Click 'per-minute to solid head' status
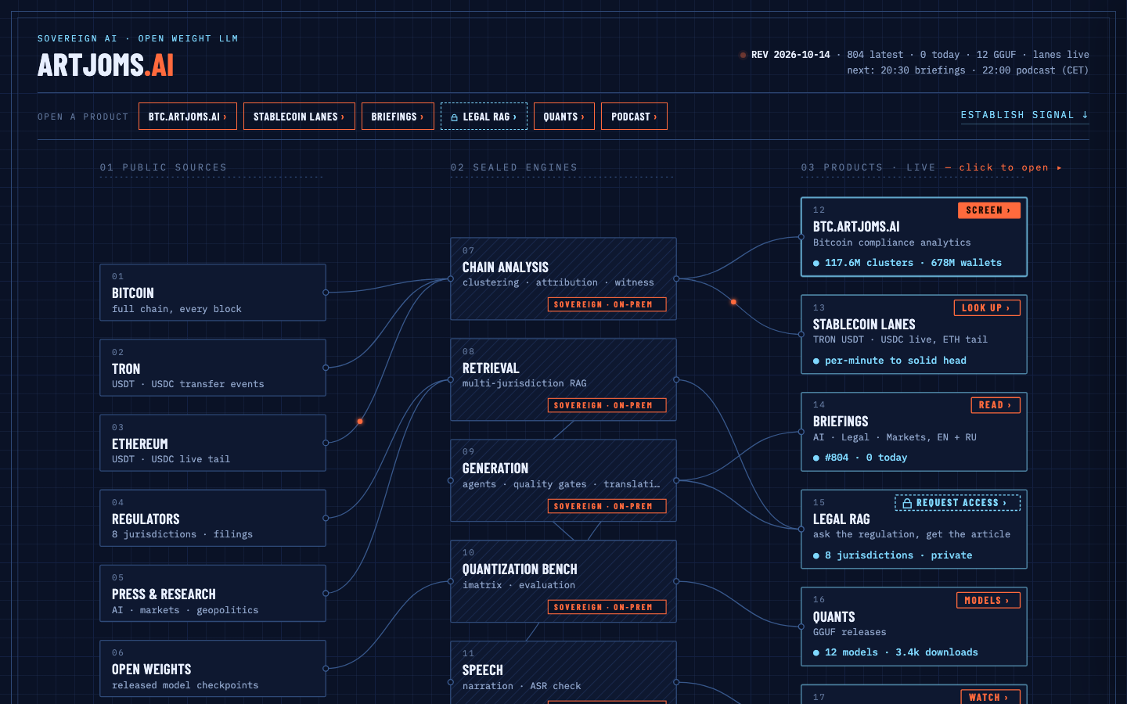Viewport: 1127px width, 704px height. (895, 361)
